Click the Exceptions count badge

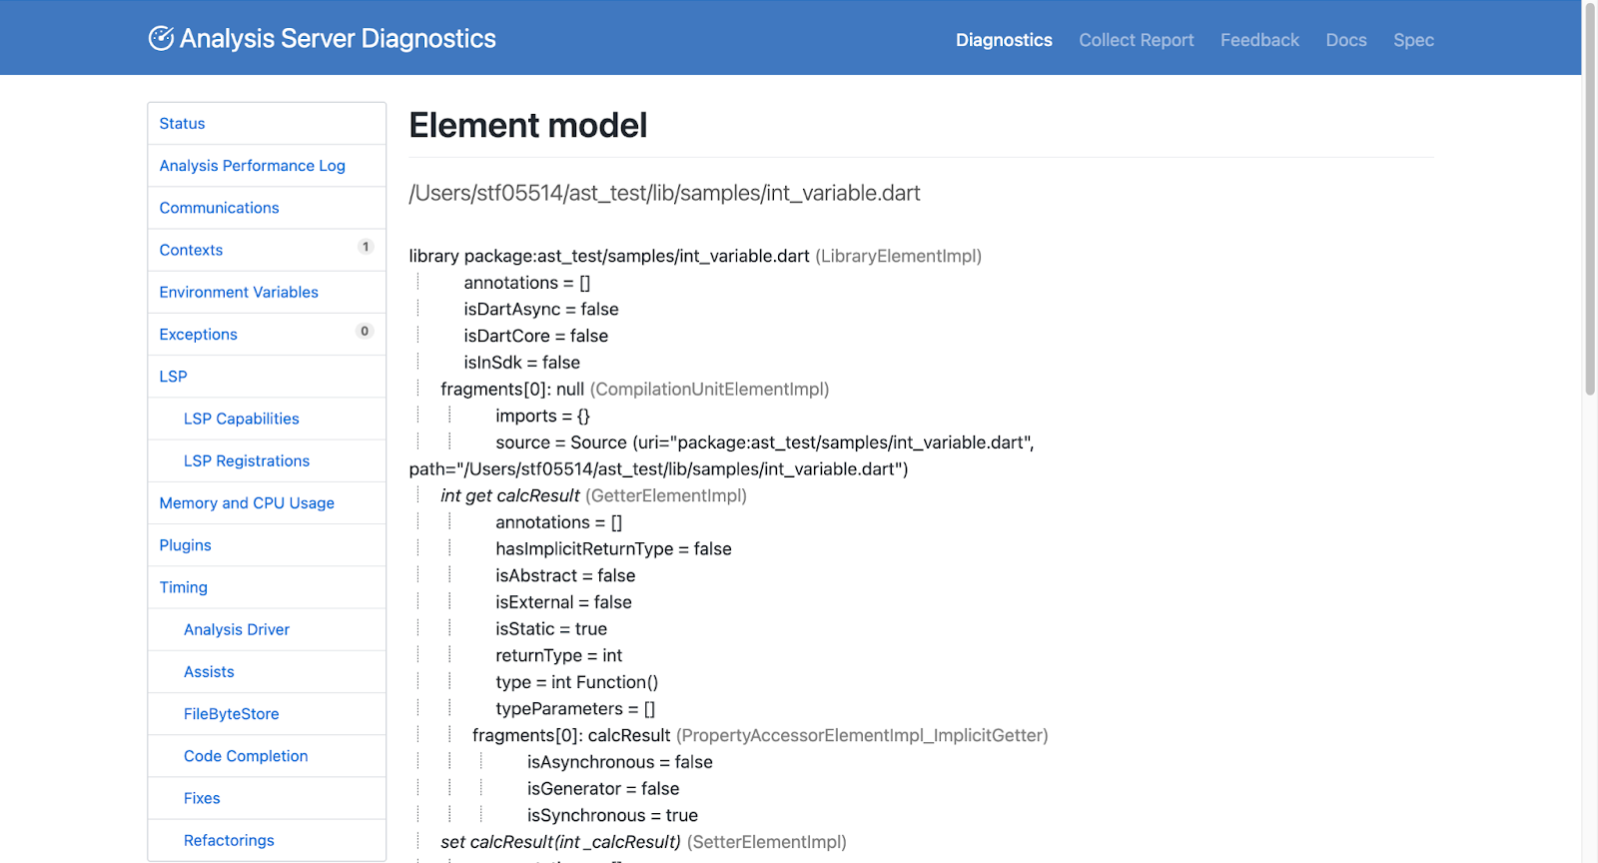365,332
